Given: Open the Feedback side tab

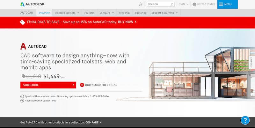Looking at the screenshot, I should [251, 63].
